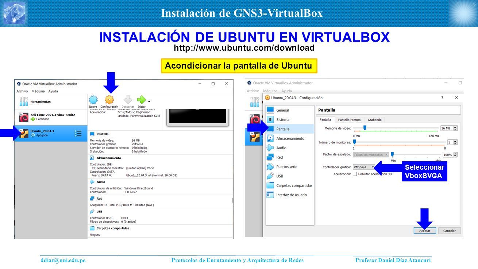Click the Descartar arrow icon

coord(128,100)
